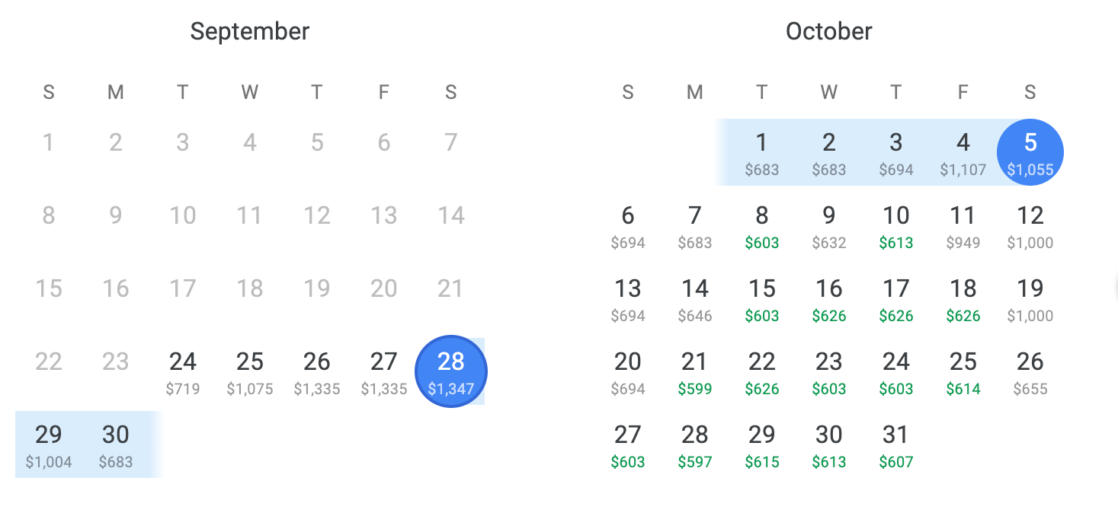Select October 4 priced $1,107
Image resolution: width=1118 pixels, height=516 pixels.
click(963, 153)
